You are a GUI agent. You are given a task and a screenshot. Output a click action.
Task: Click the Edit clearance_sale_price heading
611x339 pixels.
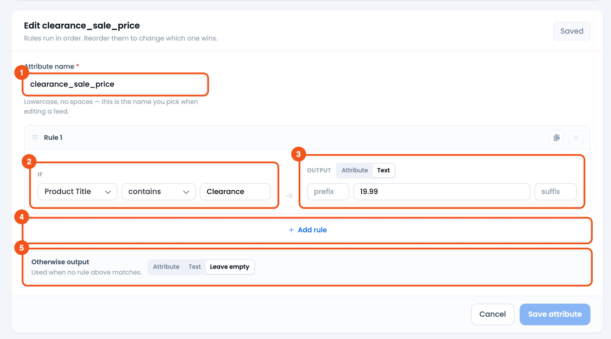(x=82, y=26)
